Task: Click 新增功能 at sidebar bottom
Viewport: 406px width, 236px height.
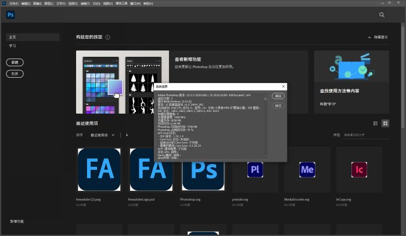Action: tap(17, 222)
